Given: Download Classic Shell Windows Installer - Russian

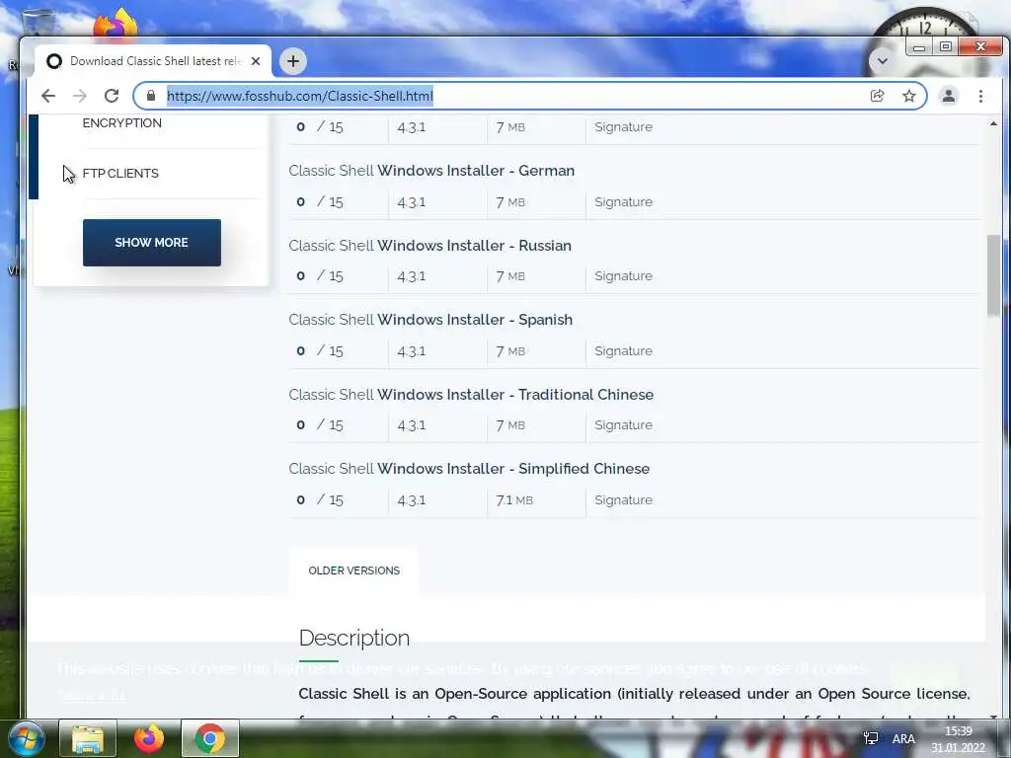Looking at the screenshot, I should (x=430, y=246).
